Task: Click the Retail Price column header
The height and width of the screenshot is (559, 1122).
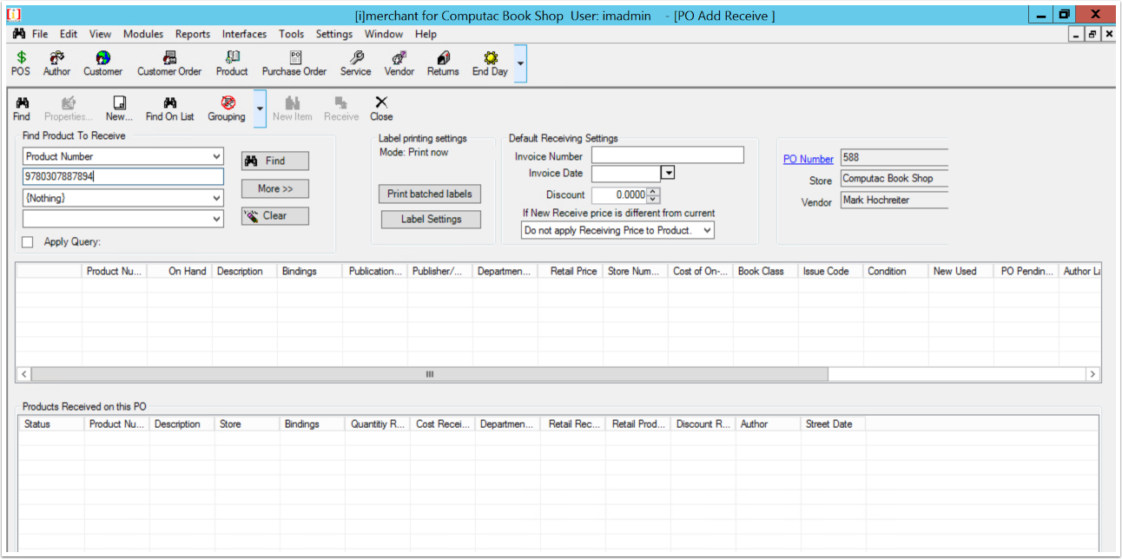Action: click(571, 271)
